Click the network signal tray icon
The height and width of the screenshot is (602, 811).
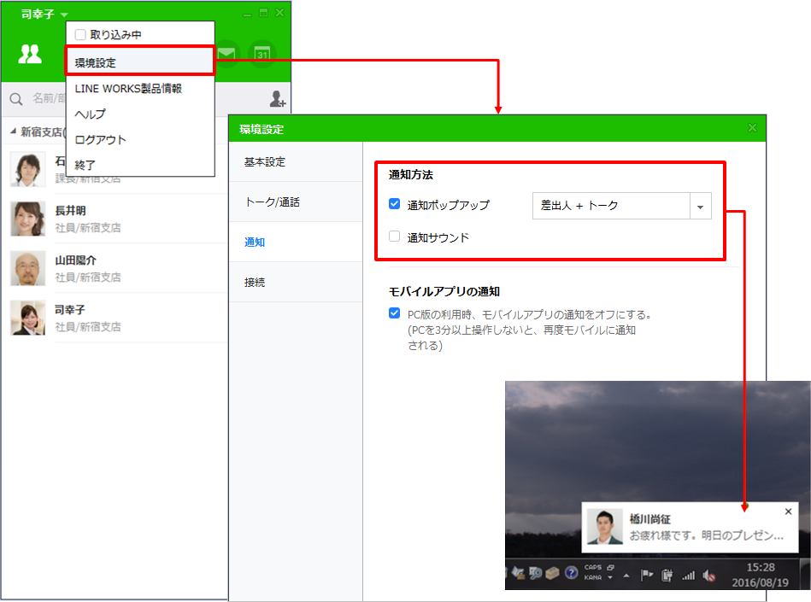688,575
